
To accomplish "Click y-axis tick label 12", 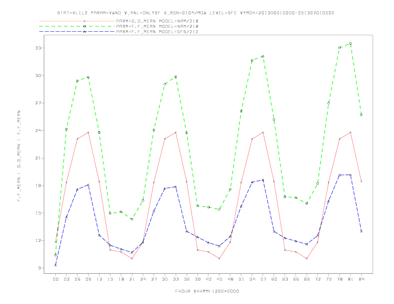I will 38,240.
